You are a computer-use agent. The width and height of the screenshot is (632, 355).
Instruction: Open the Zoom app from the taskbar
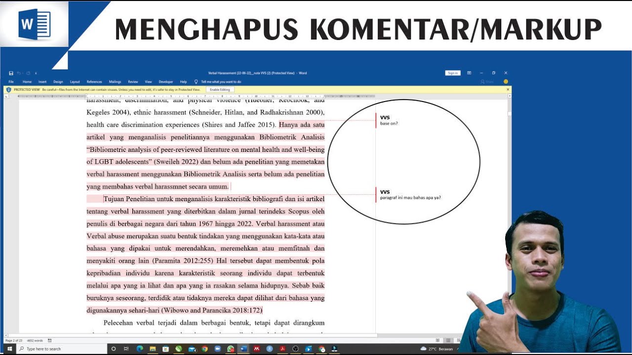coord(218,349)
